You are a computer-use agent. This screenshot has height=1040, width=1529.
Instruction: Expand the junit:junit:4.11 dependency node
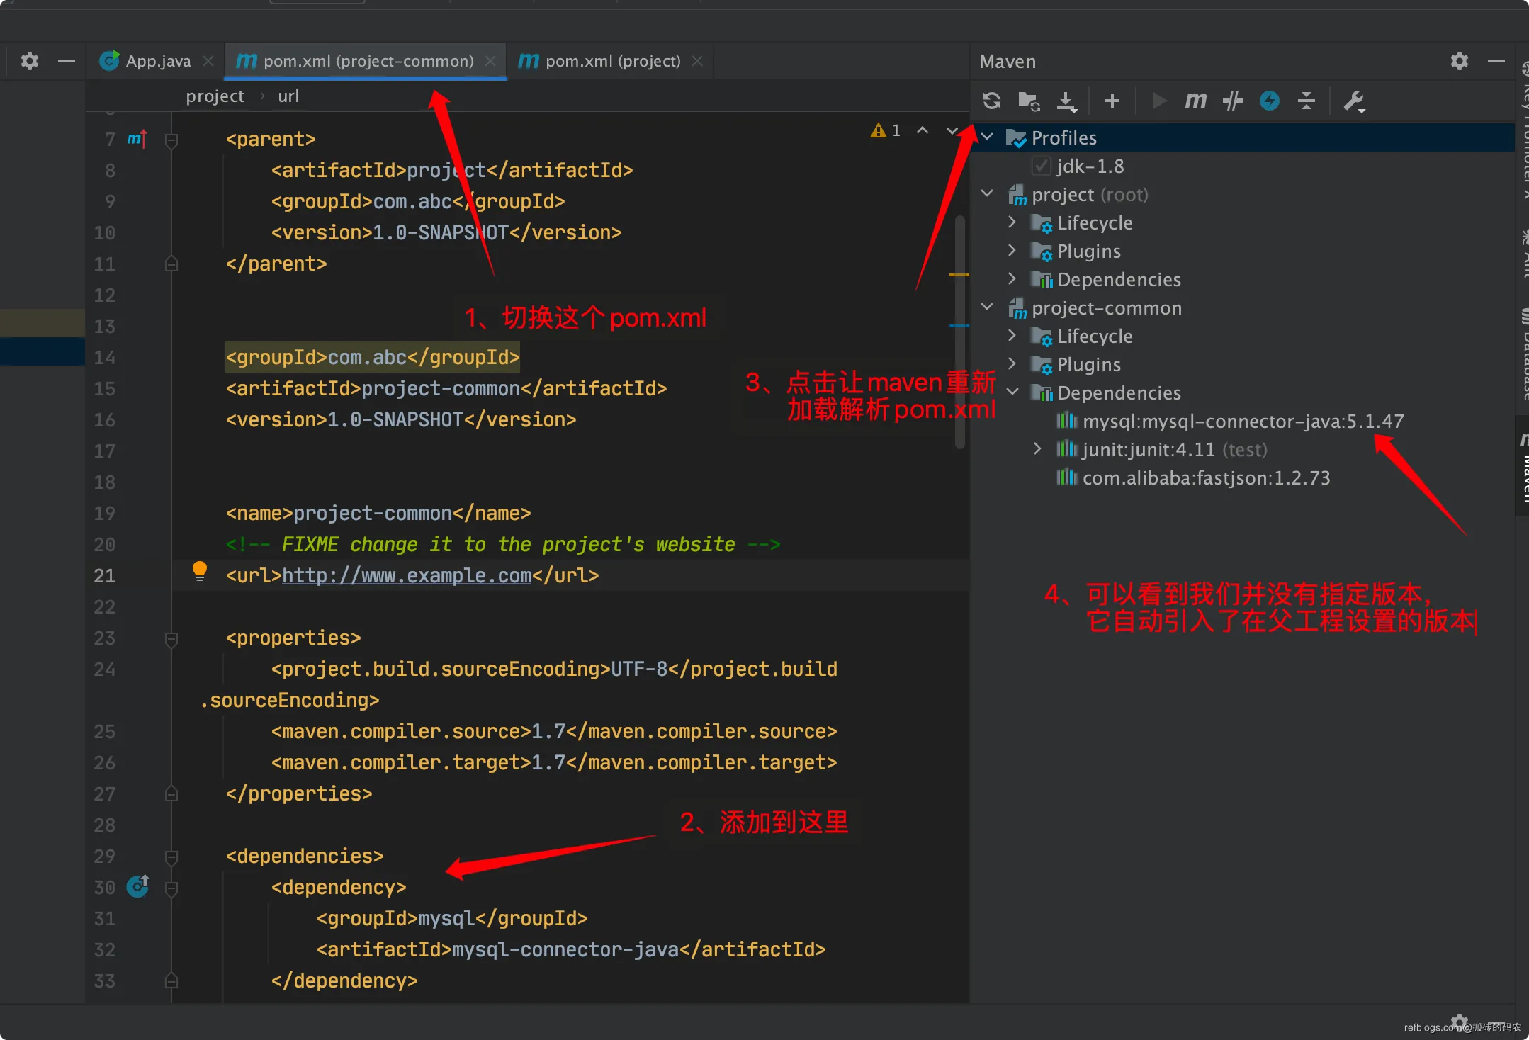click(x=1037, y=449)
